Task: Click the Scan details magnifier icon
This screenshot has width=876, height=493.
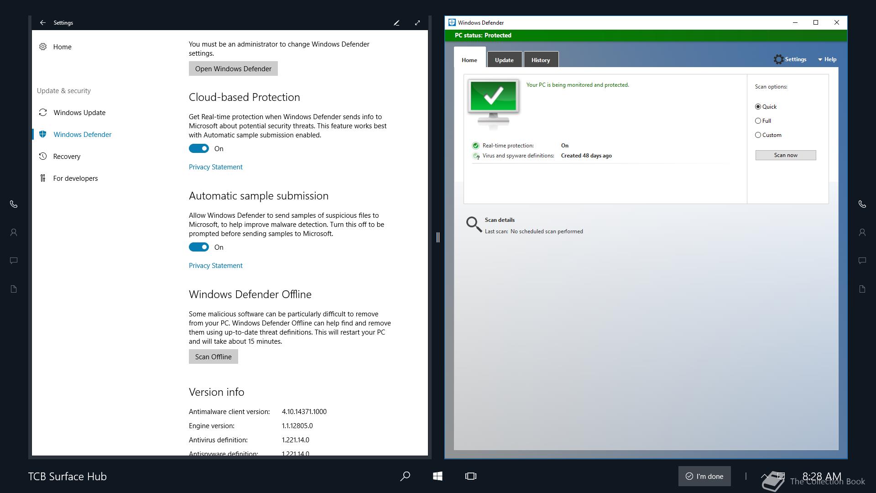Action: [474, 224]
